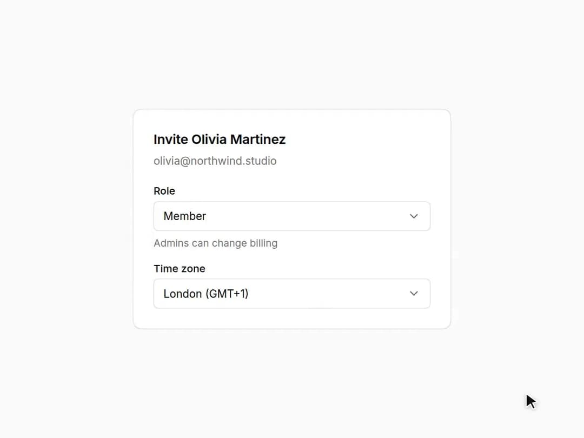Screen dimensions: 584x438
Task: Click the word "Olivia" in the heading
Action: coord(209,140)
